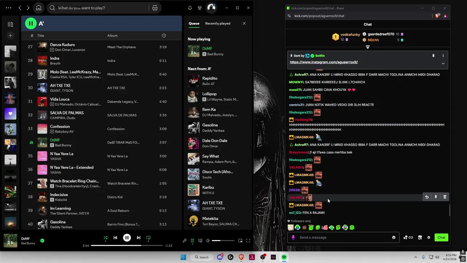Toggle saved checkmark for DtMF
467x263 pixels.
point(42,241)
